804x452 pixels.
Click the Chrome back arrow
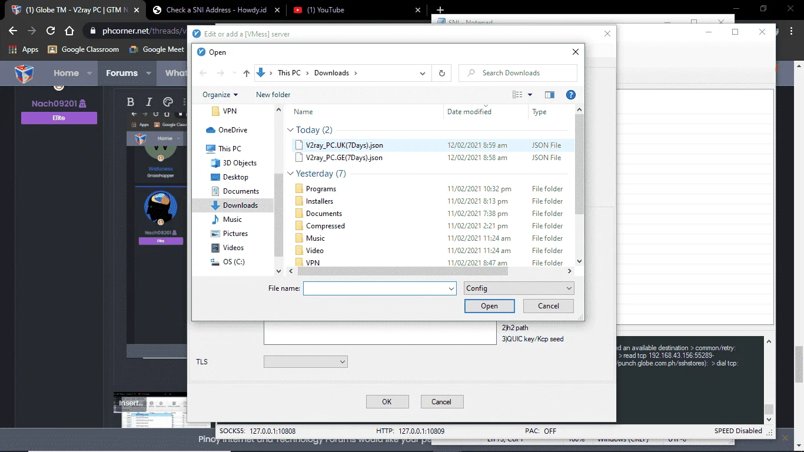click(x=13, y=31)
